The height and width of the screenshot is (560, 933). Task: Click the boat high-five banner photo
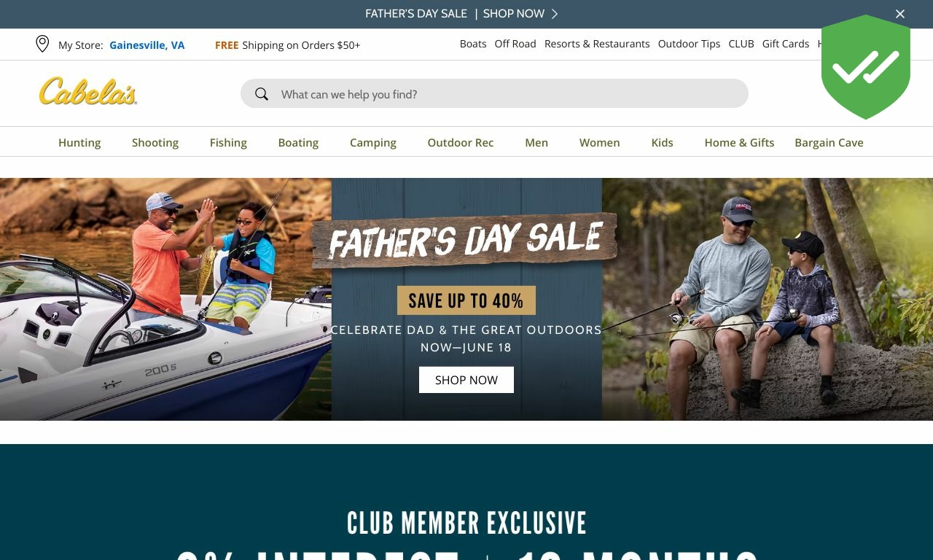pyautogui.click(x=165, y=299)
